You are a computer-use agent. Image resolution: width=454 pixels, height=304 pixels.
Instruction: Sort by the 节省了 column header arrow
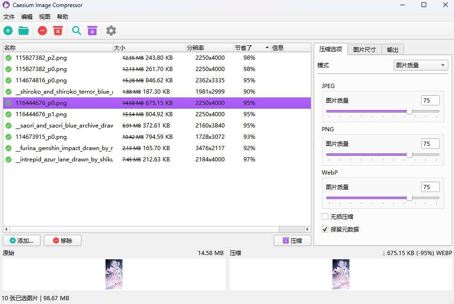point(267,48)
